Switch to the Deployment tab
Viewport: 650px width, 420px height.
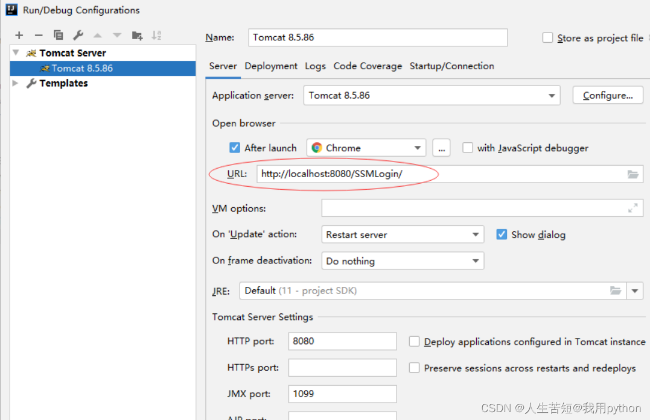point(271,66)
